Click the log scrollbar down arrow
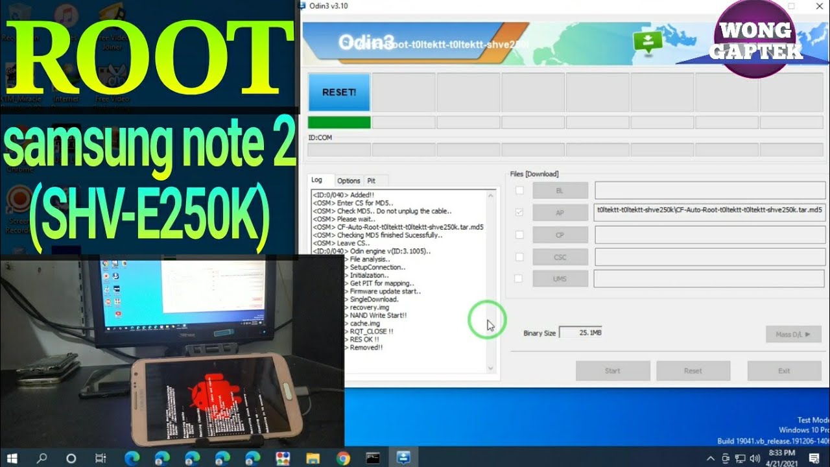This screenshot has height=467, width=830. coord(491,368)
